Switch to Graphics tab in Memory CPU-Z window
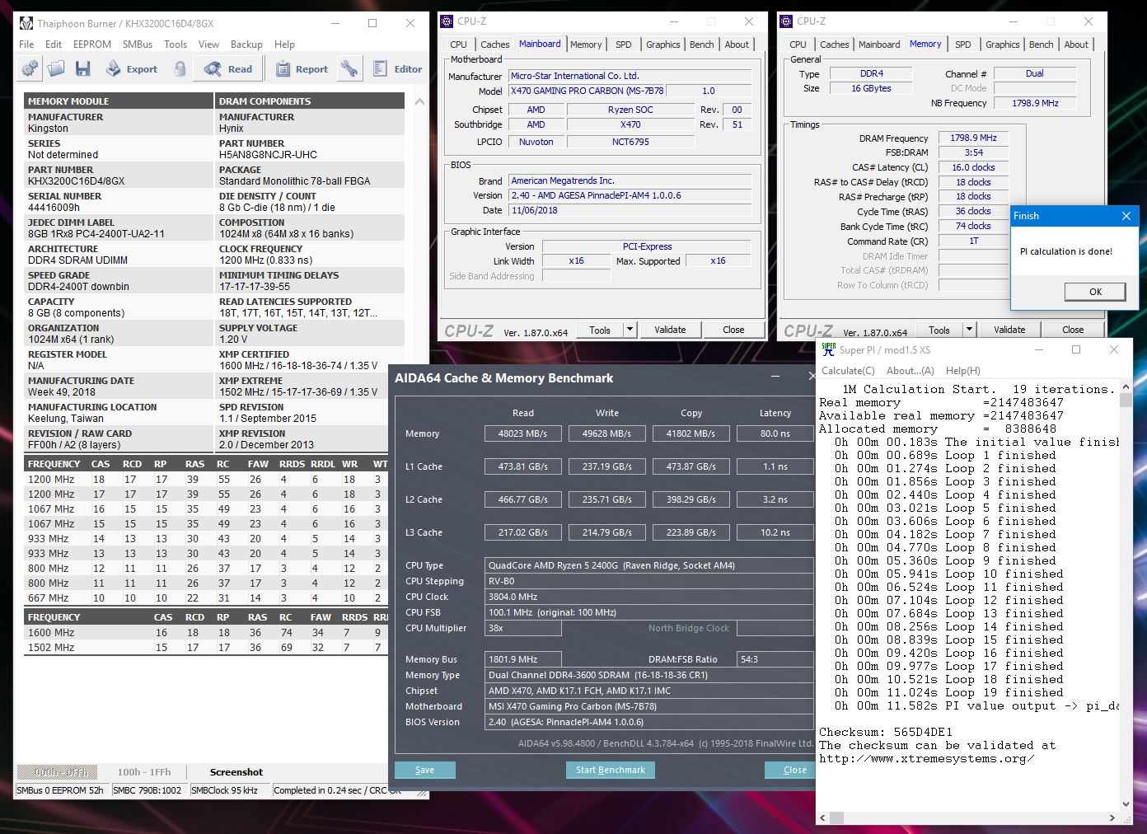This screenshot has width=1147, height=834. tap(1003, 45)
